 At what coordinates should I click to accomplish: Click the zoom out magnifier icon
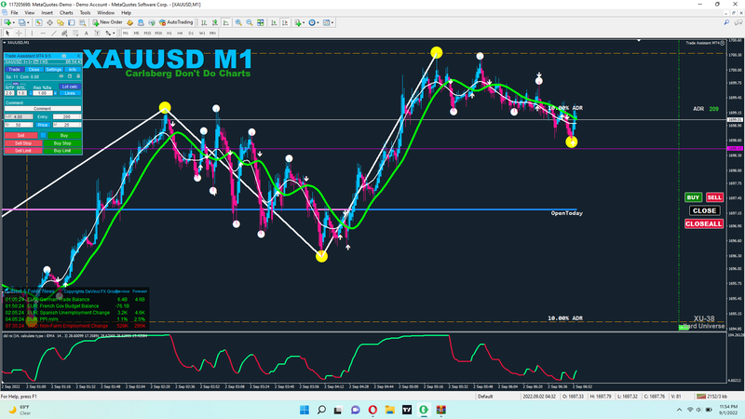coord(250,22)
